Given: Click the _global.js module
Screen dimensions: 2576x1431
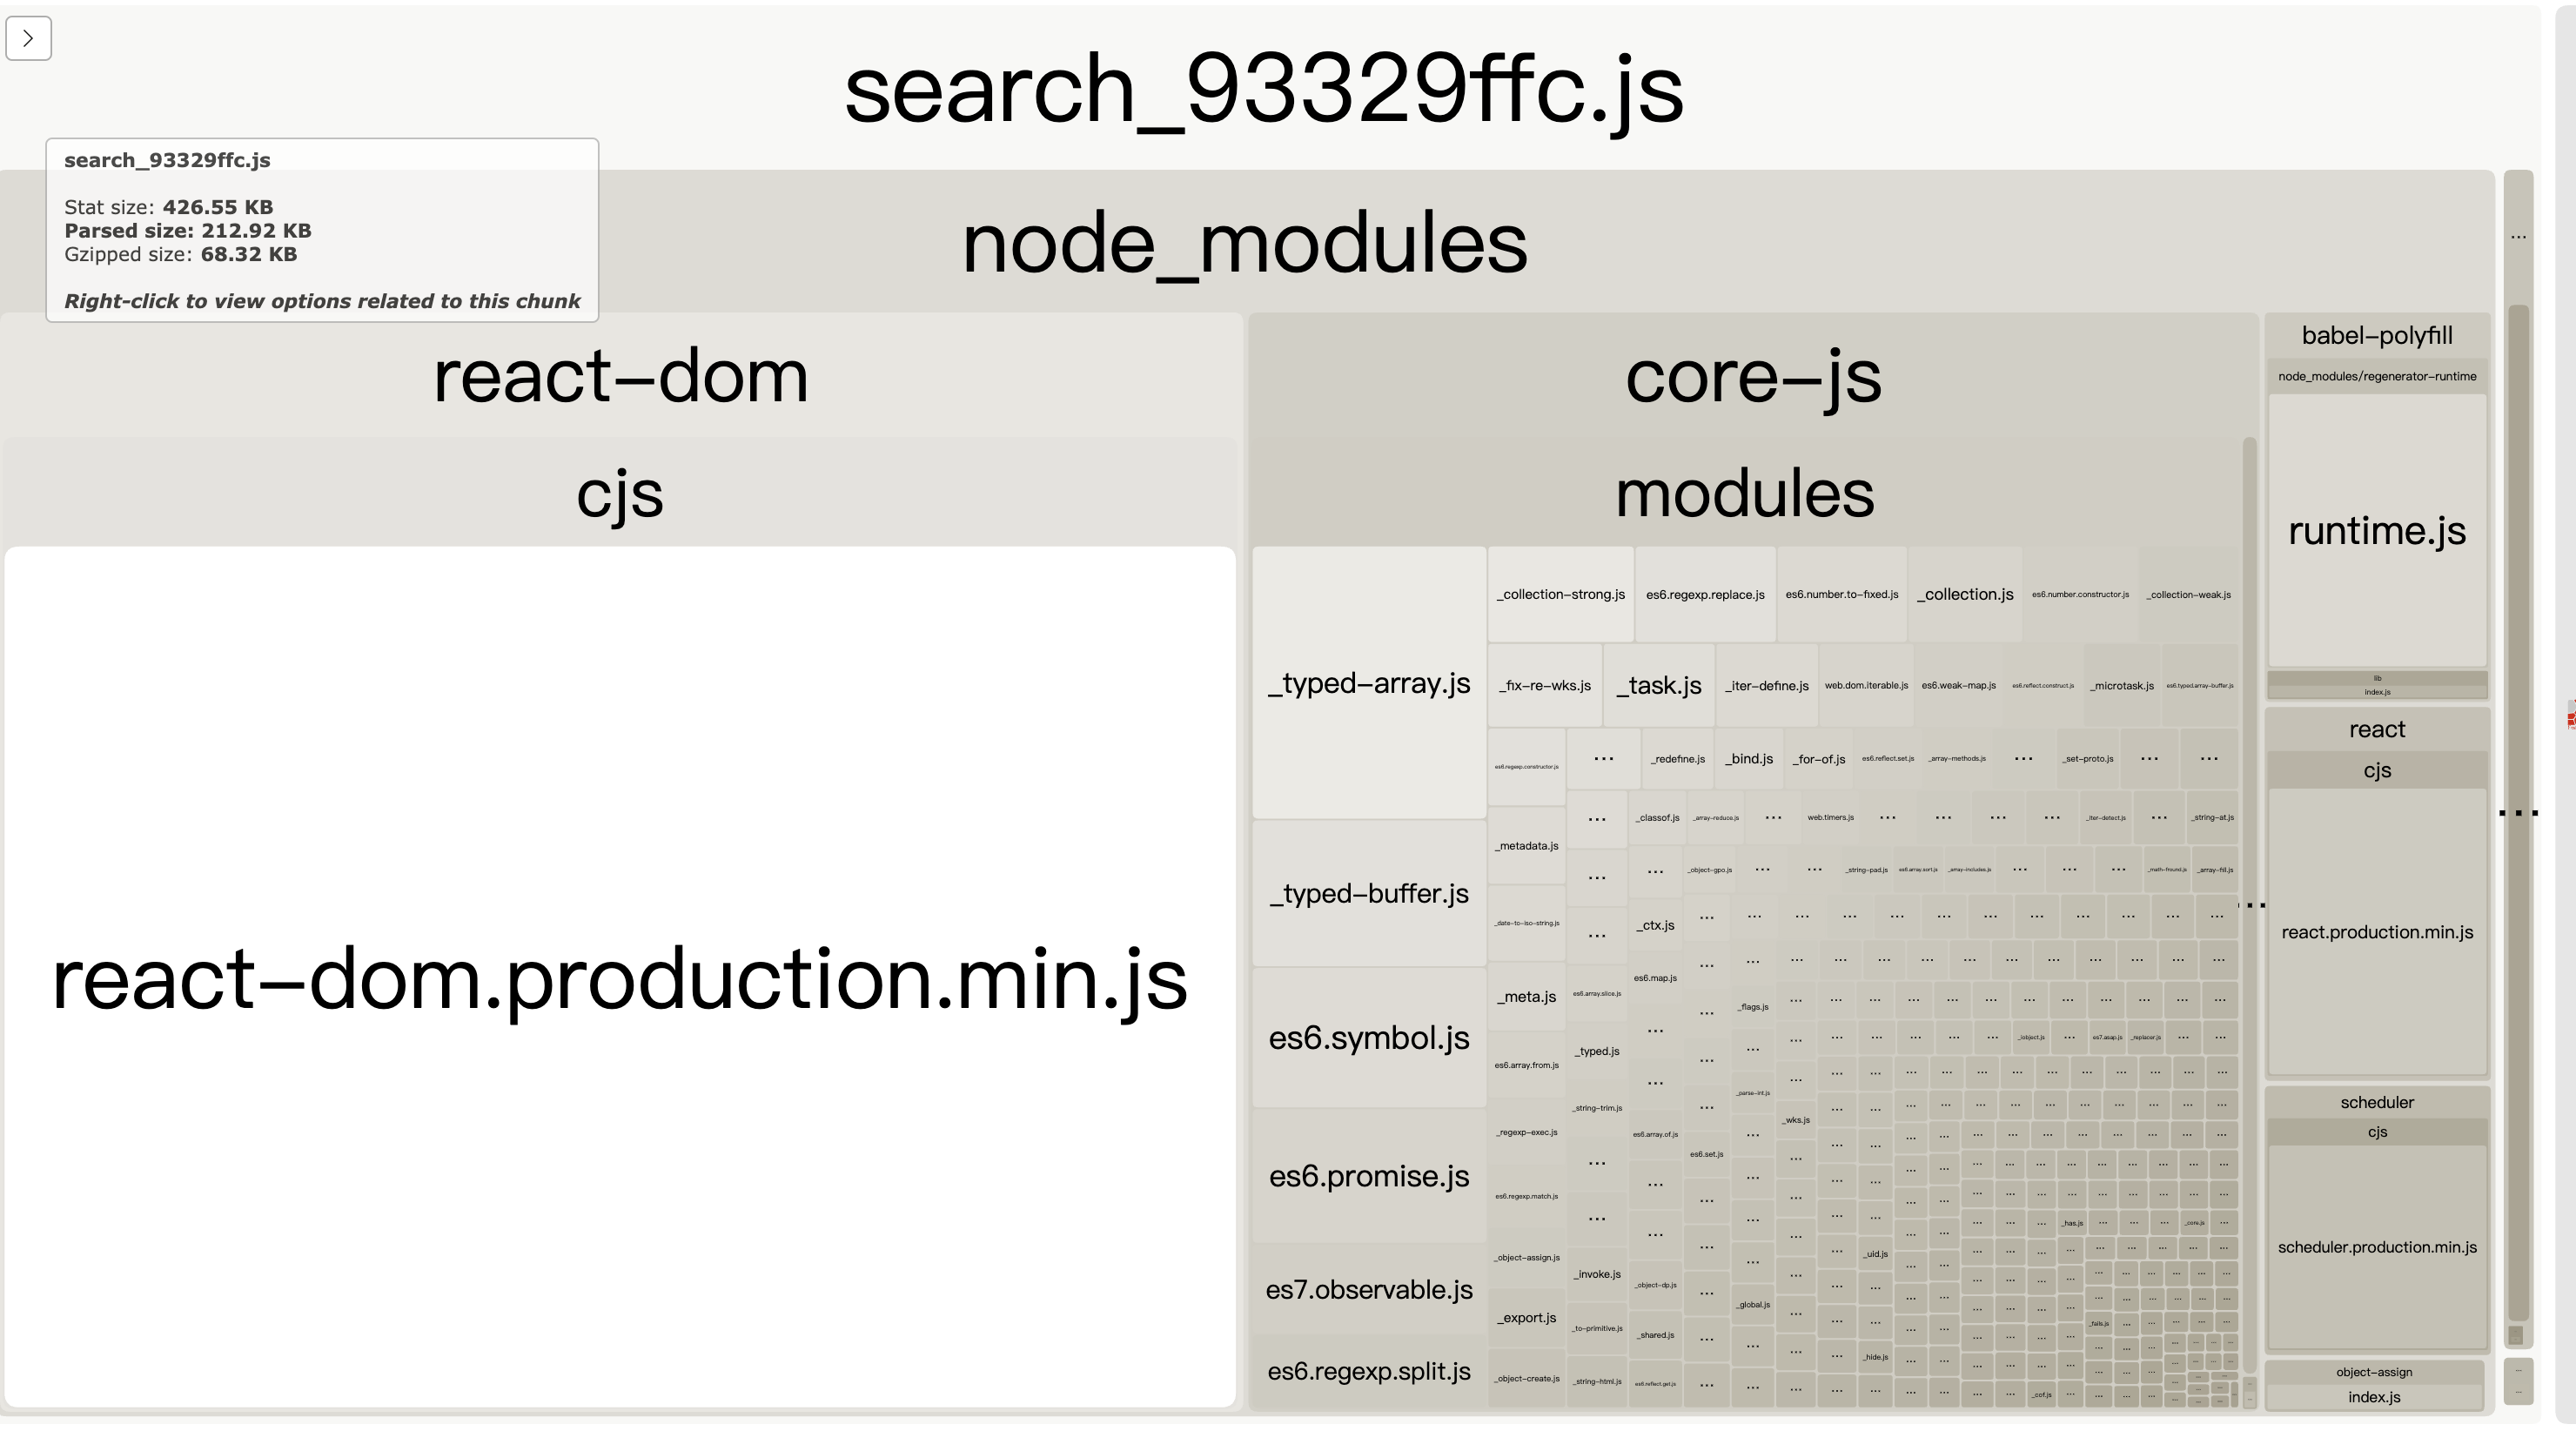Looking at the screenshot, I should click(x=1753, y=1304).
